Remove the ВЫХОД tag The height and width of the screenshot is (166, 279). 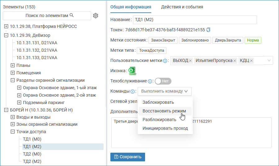(x=190, y=61)
